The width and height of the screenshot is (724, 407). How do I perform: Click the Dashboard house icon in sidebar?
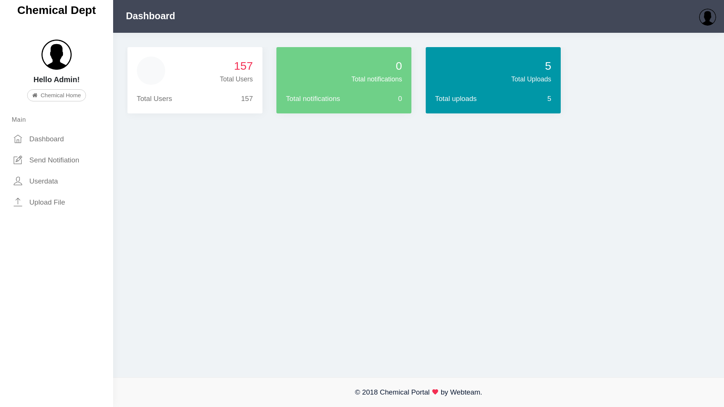click(x=18, y=139)
